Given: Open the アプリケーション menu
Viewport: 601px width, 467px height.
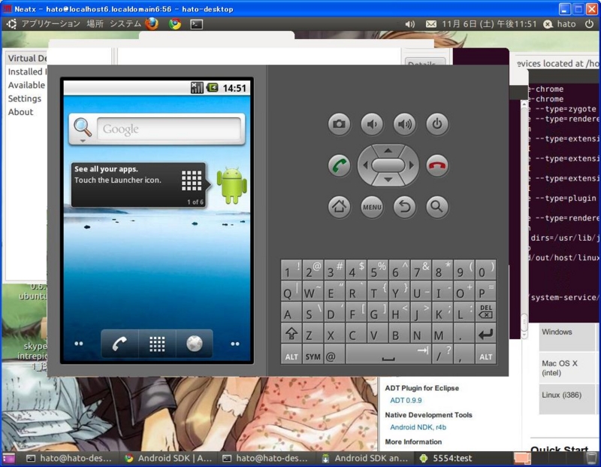Looking at the screenshot, I should 50,24.
